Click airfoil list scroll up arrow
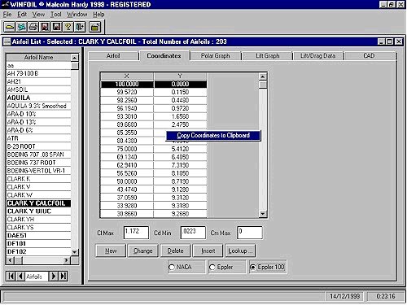The height and width of the screenshot is (305, 407). (75, 58)
